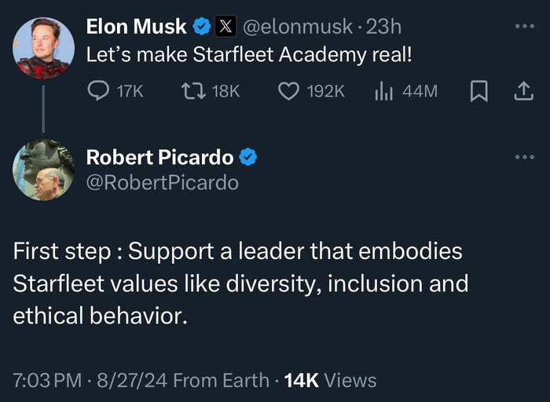Click the X affiliation badge

pos(225,27)
